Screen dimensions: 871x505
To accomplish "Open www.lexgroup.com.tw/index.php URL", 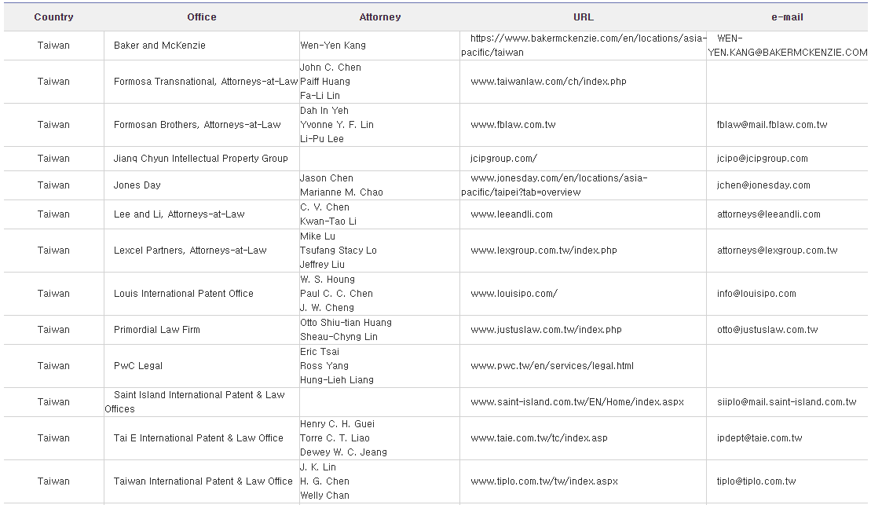I will (543, 251).
